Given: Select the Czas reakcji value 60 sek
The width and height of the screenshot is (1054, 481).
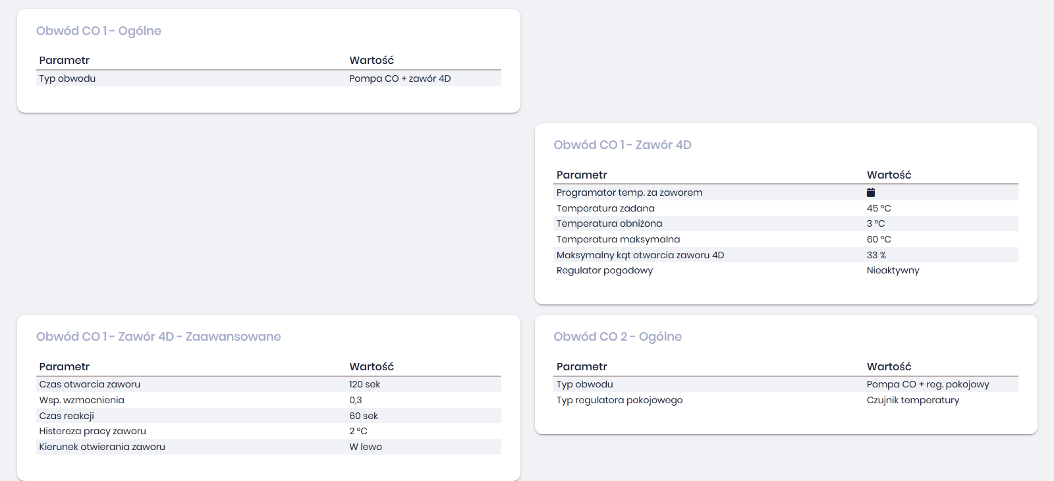Looking at the screenshot, I should 364,416.
